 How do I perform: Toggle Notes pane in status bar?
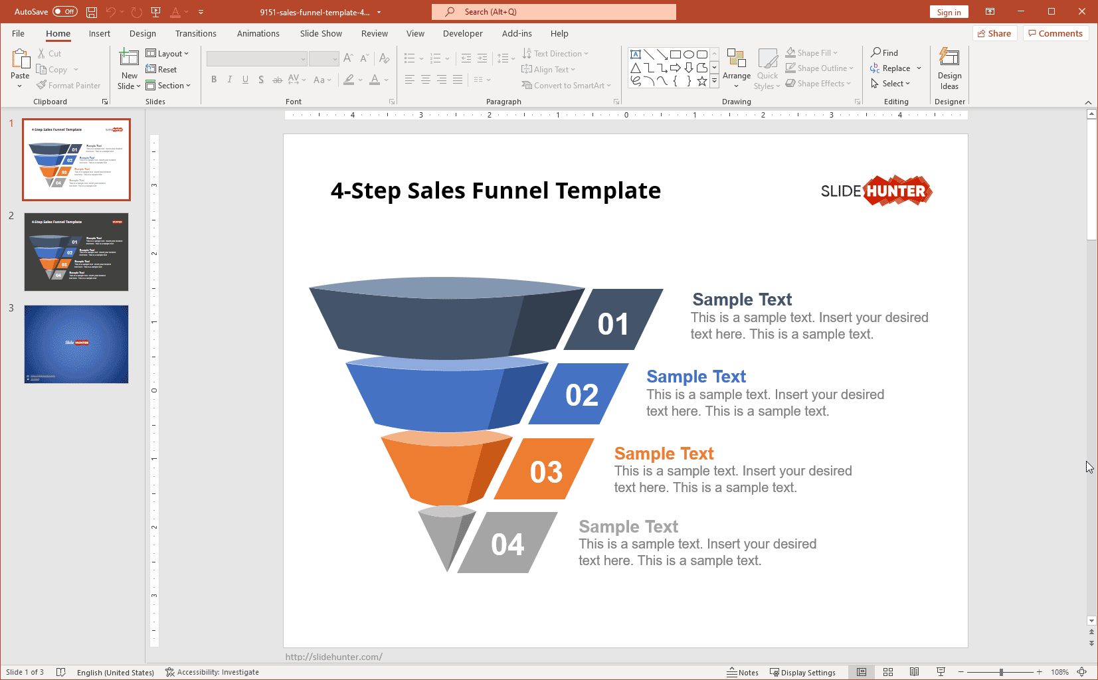743,672
